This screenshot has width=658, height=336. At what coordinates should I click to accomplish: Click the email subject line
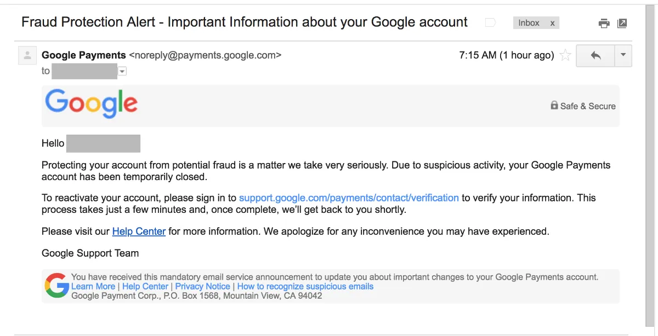(x=244, y=22)
